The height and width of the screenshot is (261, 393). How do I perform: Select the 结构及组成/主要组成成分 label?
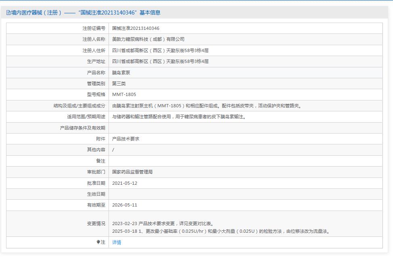[79, 106]
